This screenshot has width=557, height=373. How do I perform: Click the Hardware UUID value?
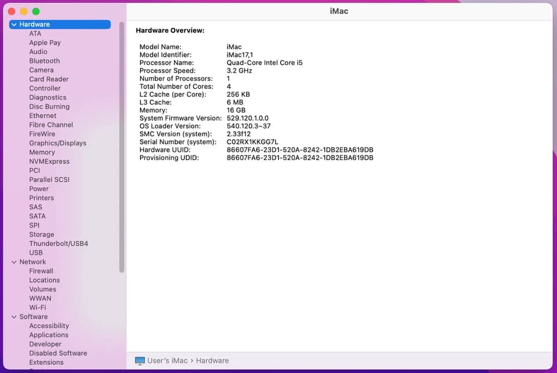[x=300, y=150]
